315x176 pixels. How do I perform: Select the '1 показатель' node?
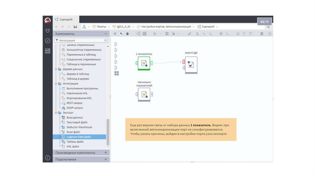[x=144, y=63]
